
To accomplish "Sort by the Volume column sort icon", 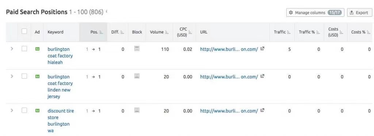I will [167, 32].
